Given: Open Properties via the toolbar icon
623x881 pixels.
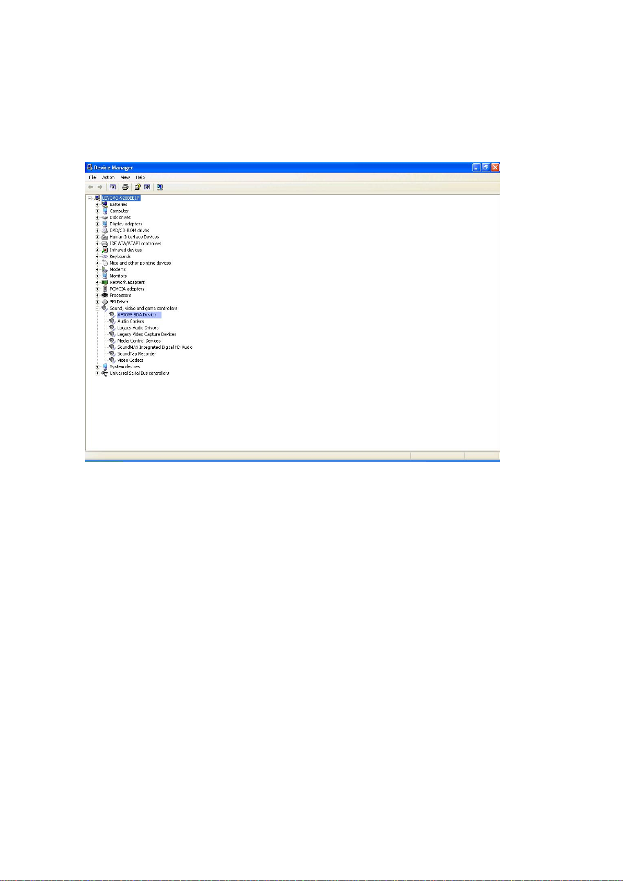Looking at the screenshot, I should pos(137,187).
